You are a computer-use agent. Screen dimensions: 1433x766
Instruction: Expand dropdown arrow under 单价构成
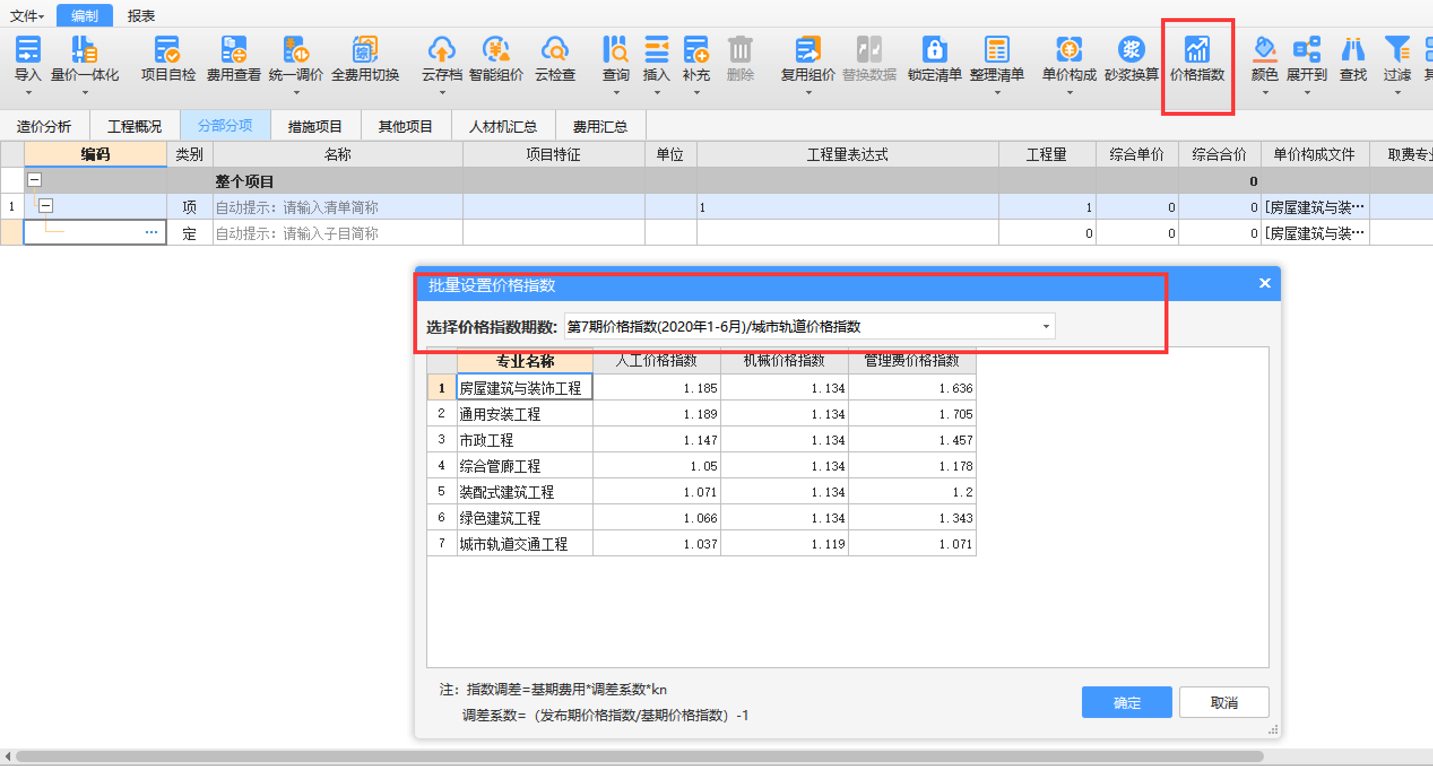point(1070,93)
